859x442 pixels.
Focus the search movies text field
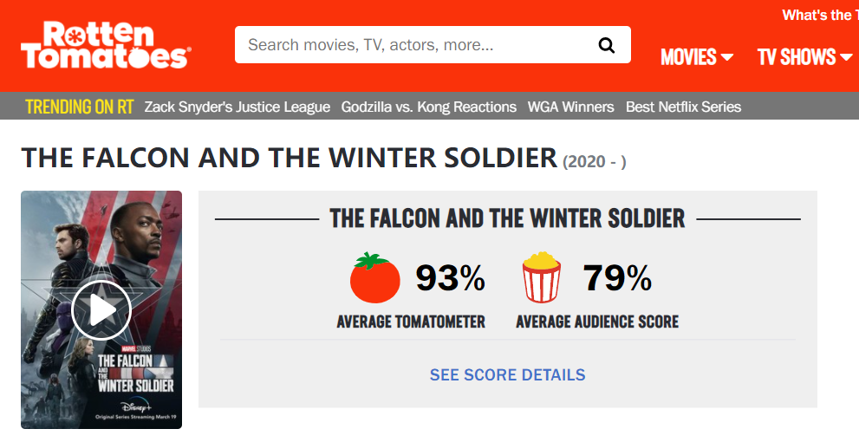[x=416, y=45]
